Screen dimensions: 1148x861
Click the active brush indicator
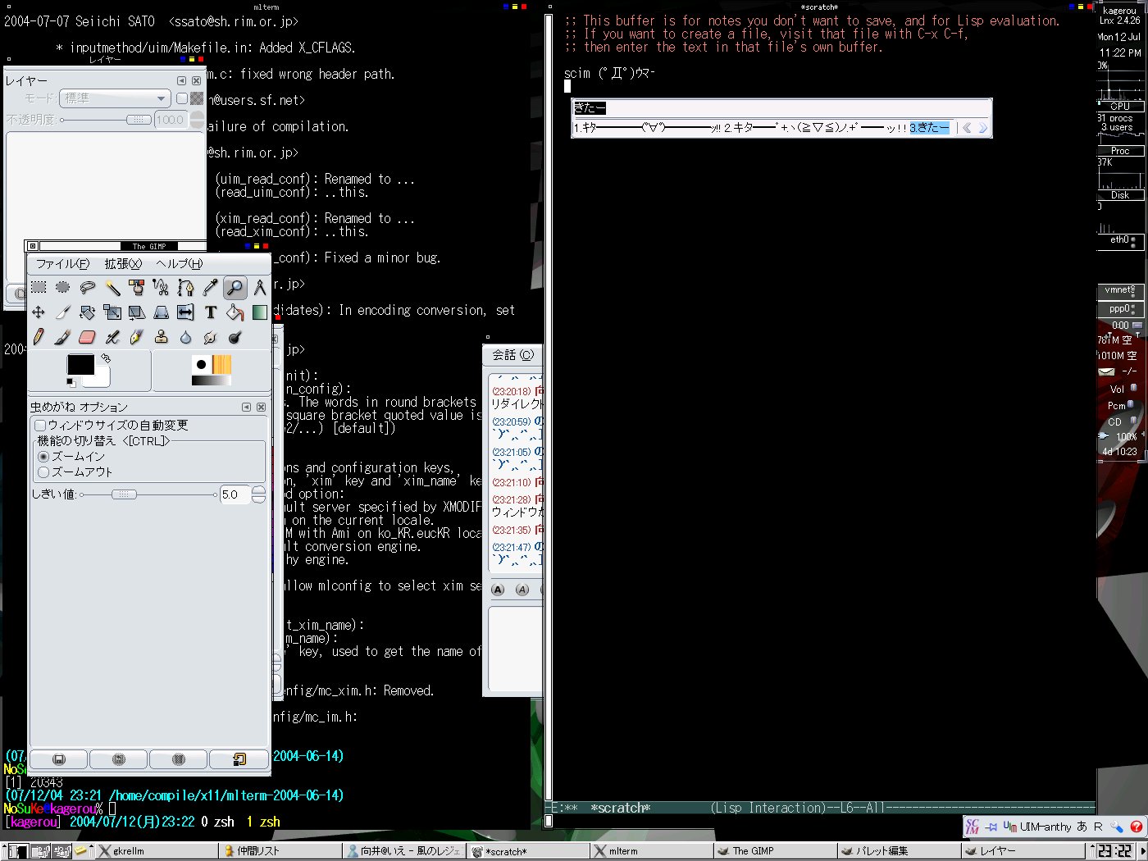201,365
